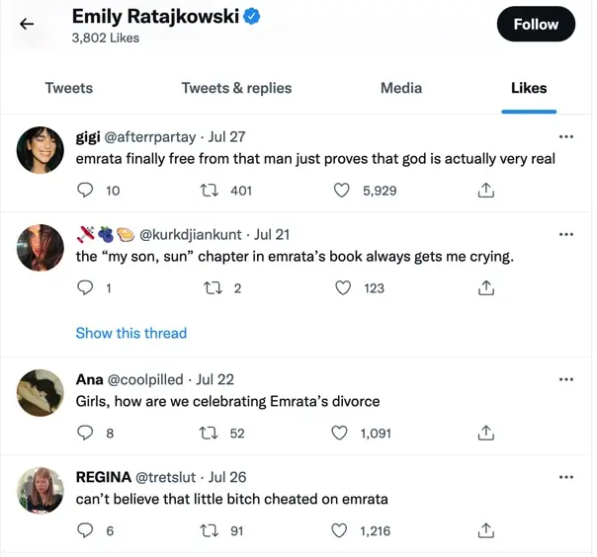Open gigi's profile picture
The width and height of the screenshot is (597, 557).
click(42, 151)
